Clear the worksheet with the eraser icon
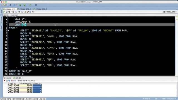The height and width of the screenshot is (100, 178). tap(28, 12)
